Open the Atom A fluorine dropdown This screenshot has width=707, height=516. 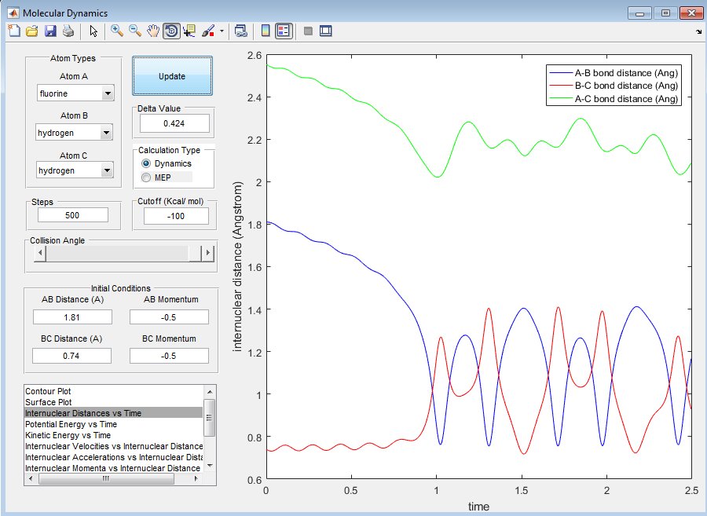click(108, 93)
